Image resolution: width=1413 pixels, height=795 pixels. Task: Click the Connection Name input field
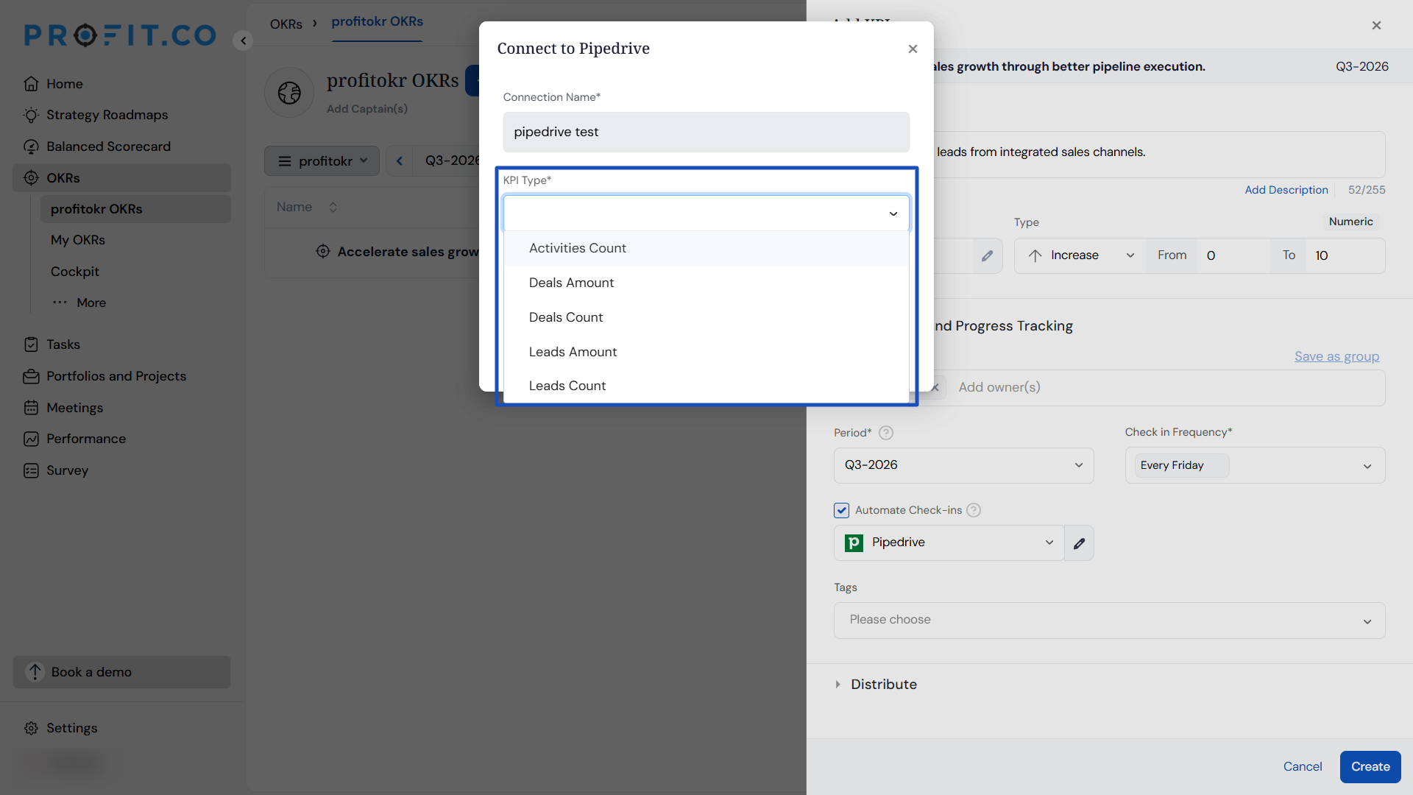pyautogui.click(x=706, y=132)
